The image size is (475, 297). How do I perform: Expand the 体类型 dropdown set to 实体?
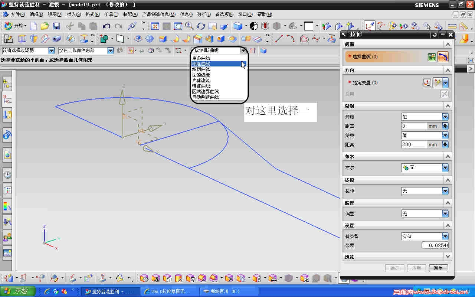pyautogui.click(x=425, y=236)
